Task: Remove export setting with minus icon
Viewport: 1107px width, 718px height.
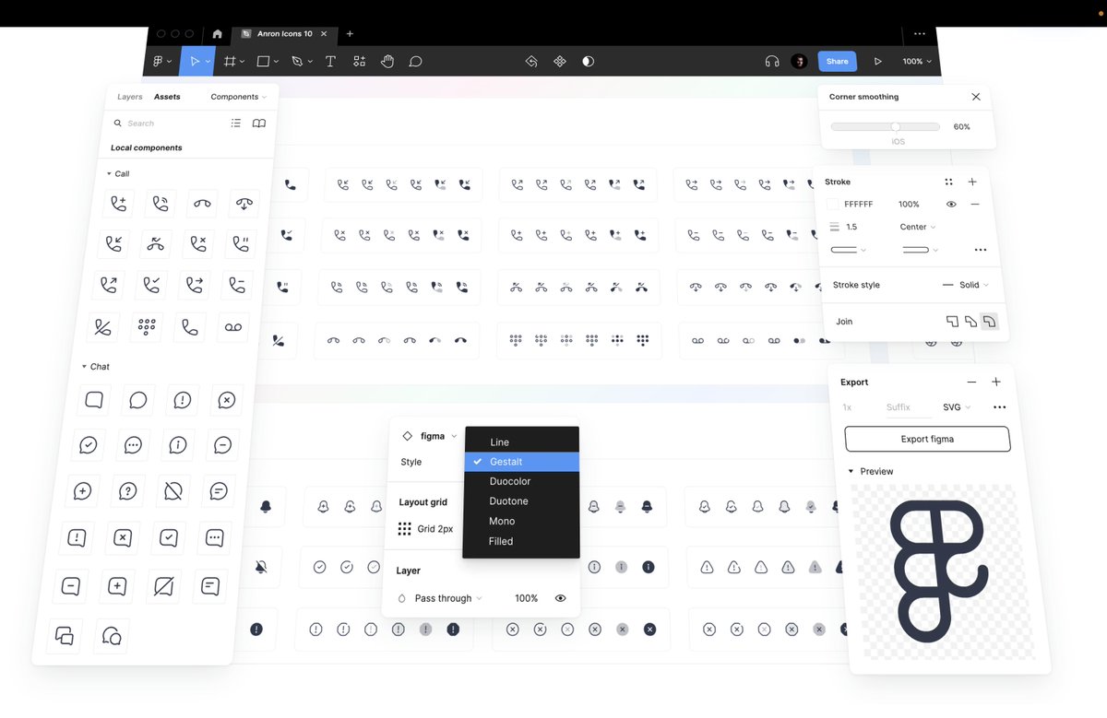Action: tap(971, 382)
